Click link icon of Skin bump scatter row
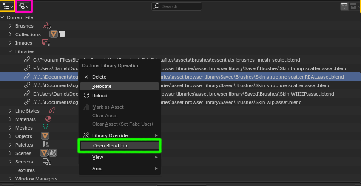The image size is (361, 186). (27, 68)
